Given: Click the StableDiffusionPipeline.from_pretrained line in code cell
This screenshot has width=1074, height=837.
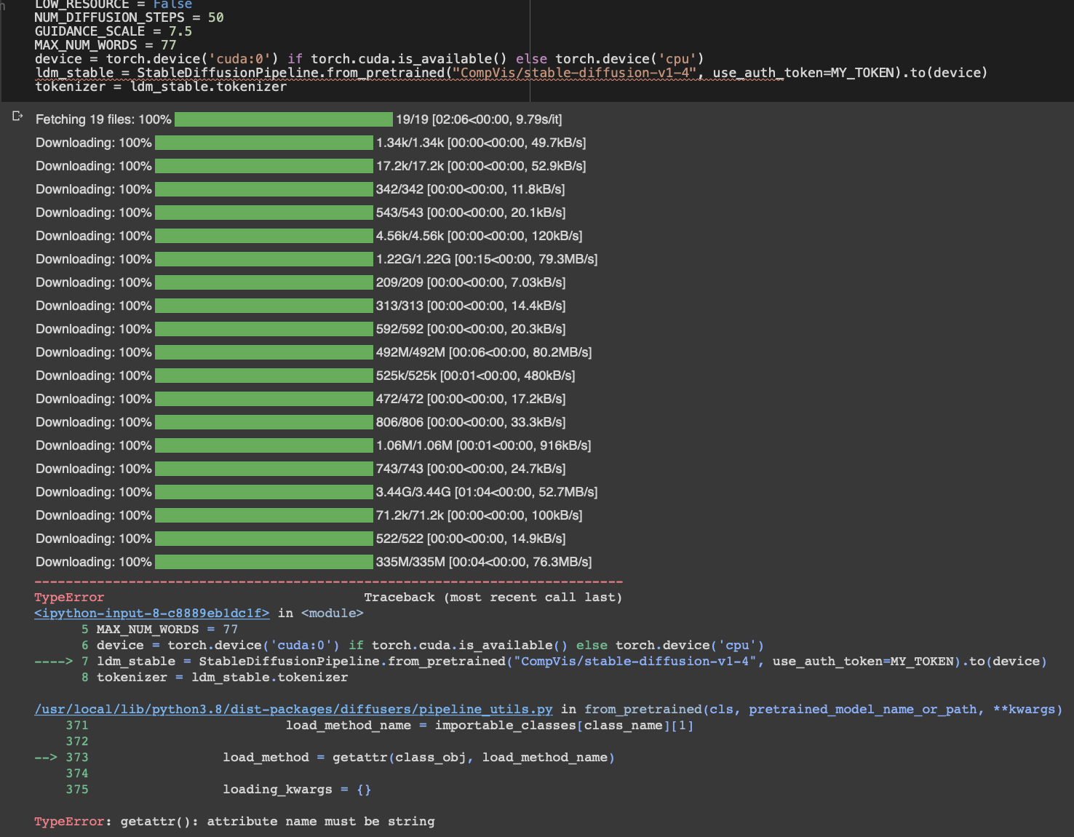Looking at the screenshot, I should pos(511,73).
